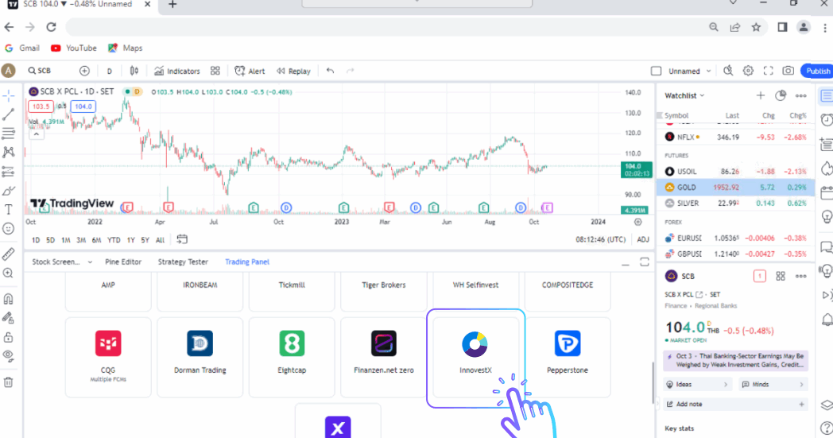Set chart range to YTD

(x=114, y=240)
